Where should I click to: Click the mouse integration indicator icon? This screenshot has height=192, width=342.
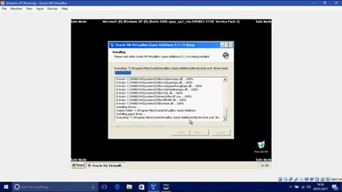322,179
